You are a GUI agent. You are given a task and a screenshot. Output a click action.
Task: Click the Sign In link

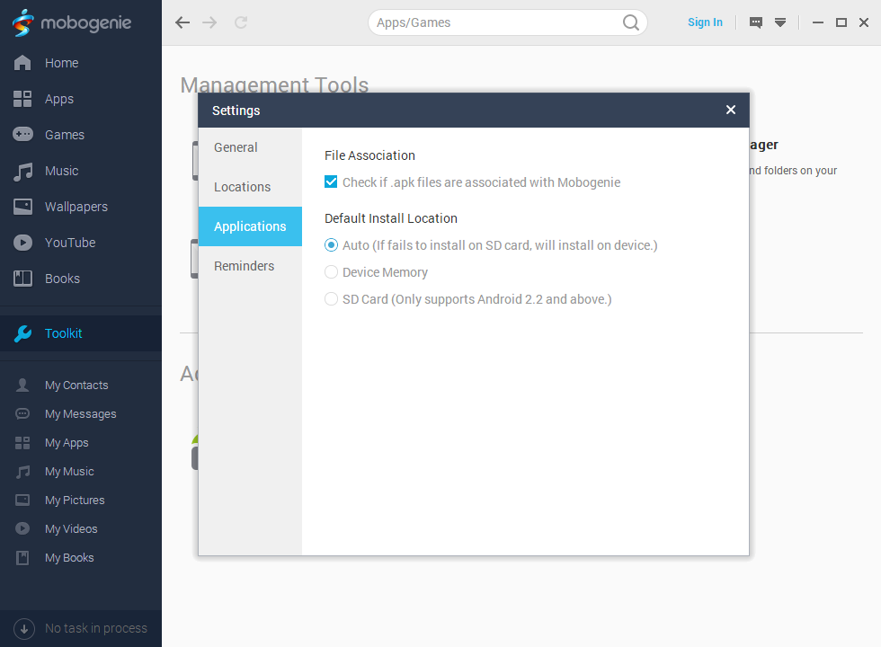[705, 22]
